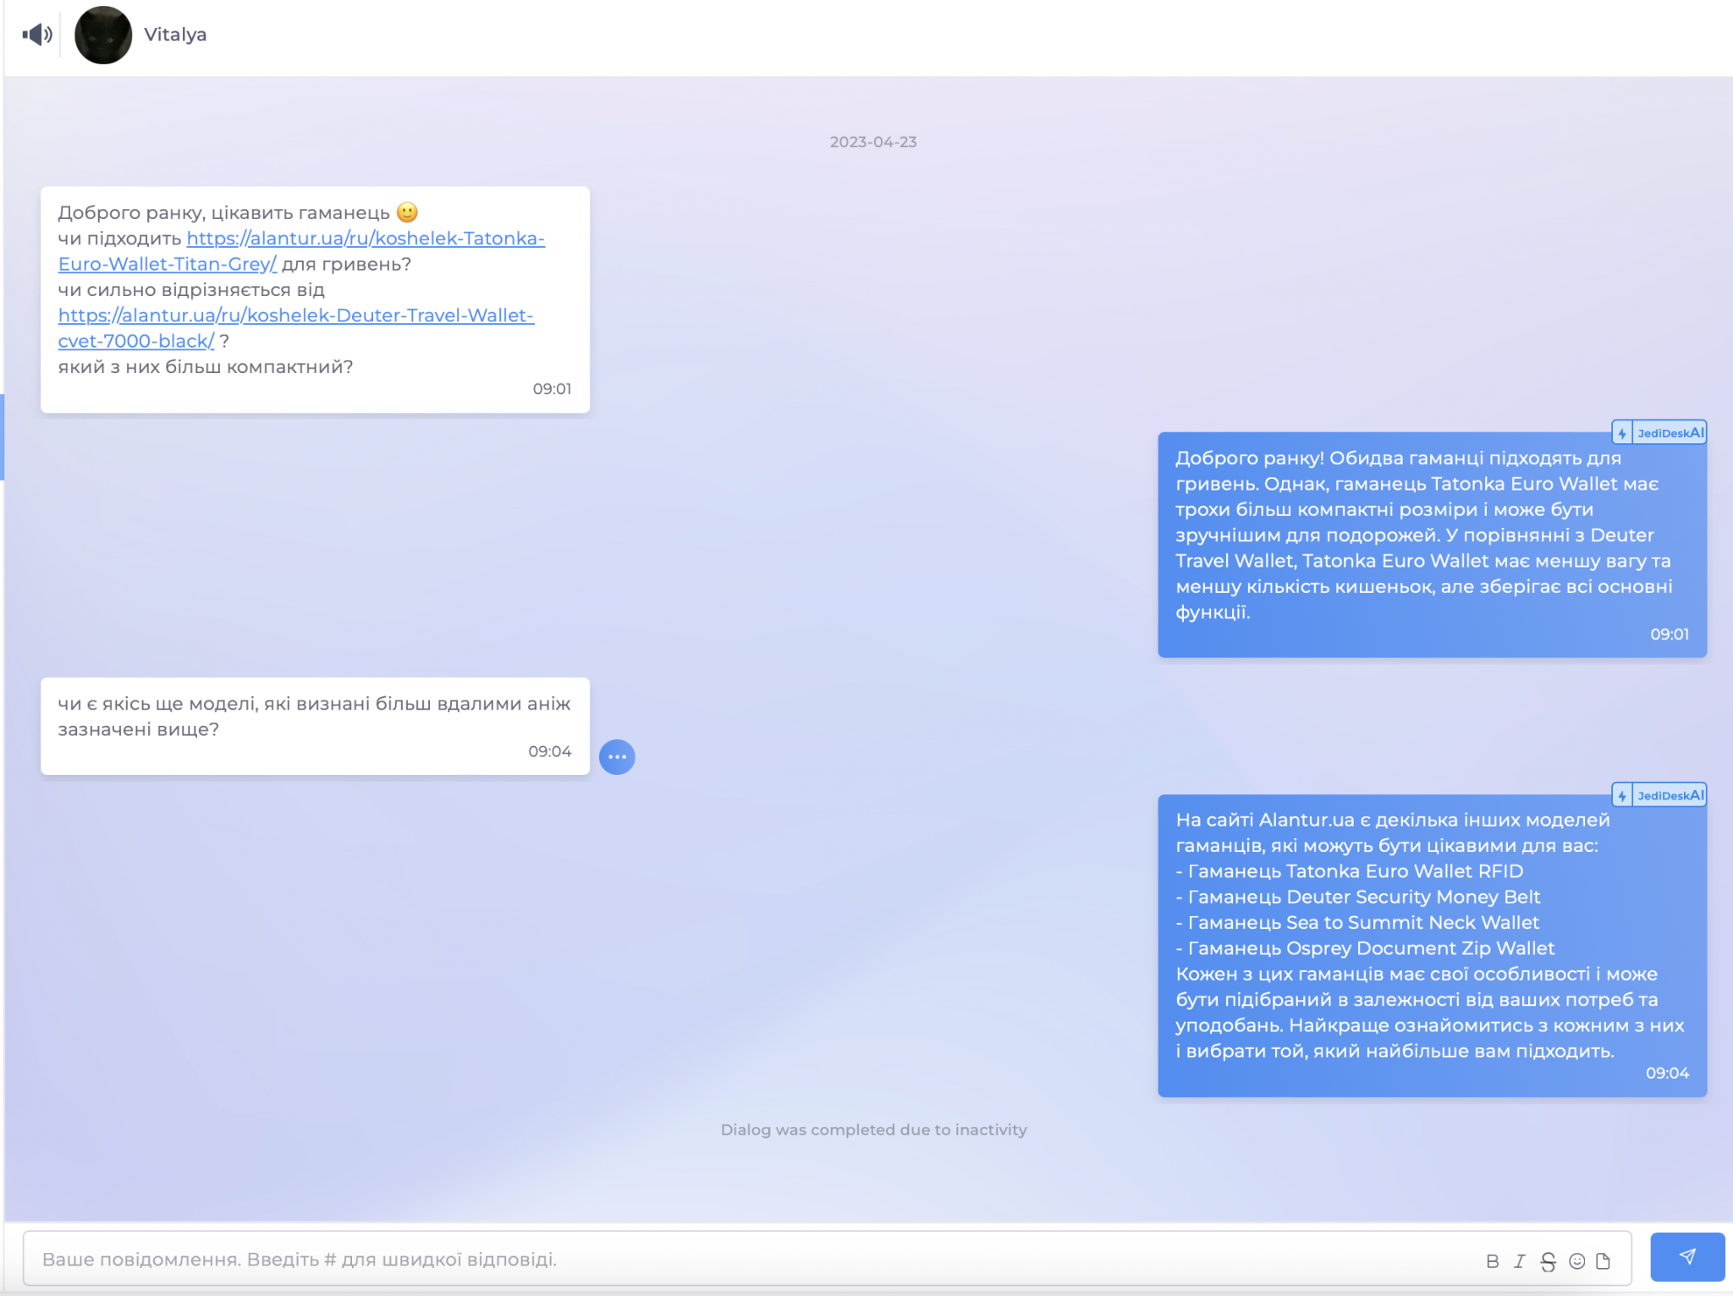The height and width of the screenshot is (1296, 1733).
Task: Toggle the sound speaker icon
Action: tap(37, 35)
